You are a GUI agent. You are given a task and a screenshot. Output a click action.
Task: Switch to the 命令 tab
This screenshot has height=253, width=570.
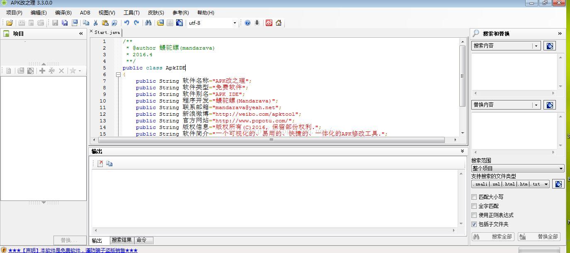[143, 240]
